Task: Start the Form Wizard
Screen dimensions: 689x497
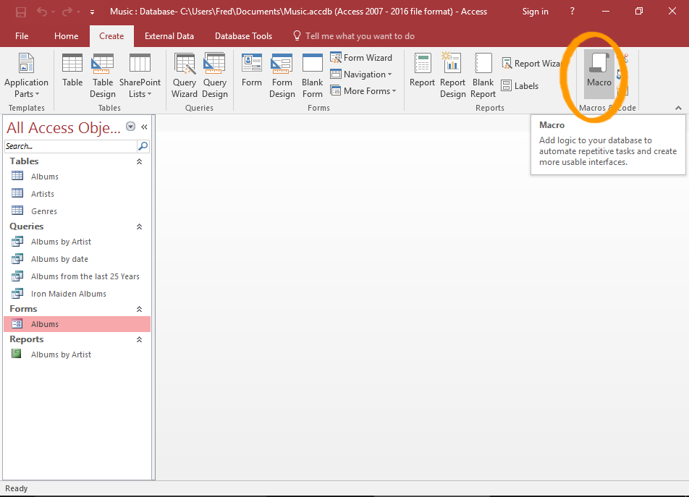Action: coord(361,58)
